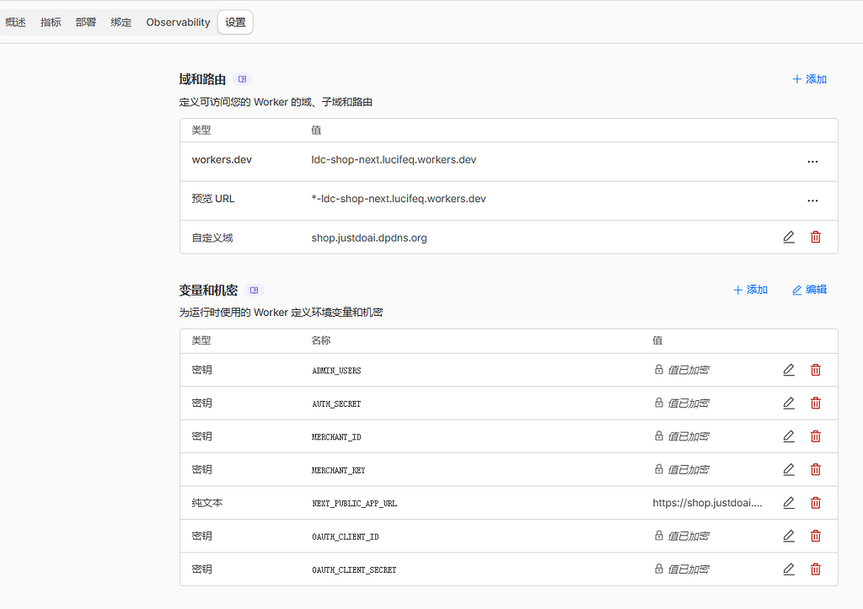The width and height of the screenshot is (863, 609).
Task: Click the 纯文本 type cell
Action: coord(207,503)
